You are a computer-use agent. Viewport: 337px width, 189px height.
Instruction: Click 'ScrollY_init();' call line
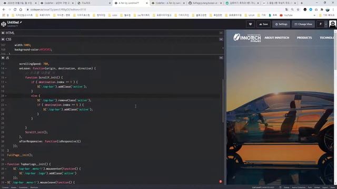point(36,132)
